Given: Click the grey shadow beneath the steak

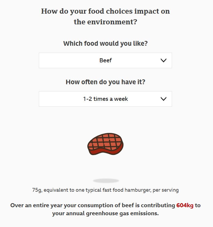Looking at the screenshot, I should pyautogui.click(x=106, y=181).
